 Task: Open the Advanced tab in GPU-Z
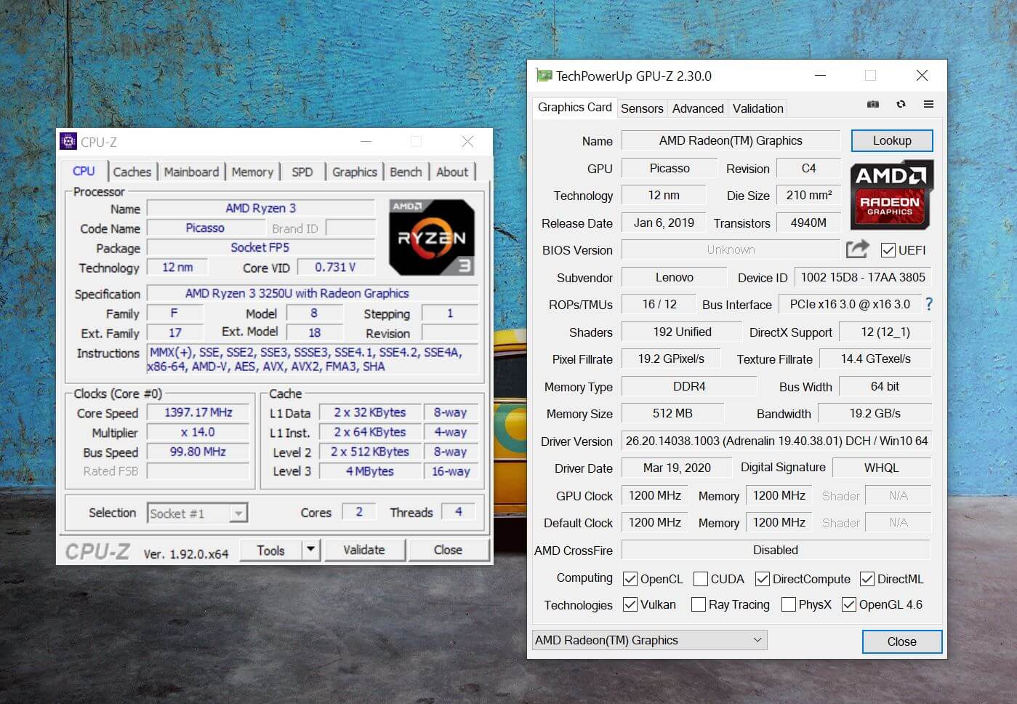(x=698, y=108)
